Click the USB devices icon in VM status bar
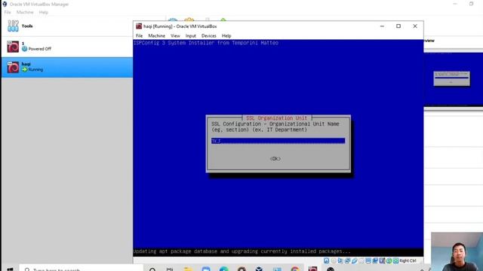 point(355,260)
